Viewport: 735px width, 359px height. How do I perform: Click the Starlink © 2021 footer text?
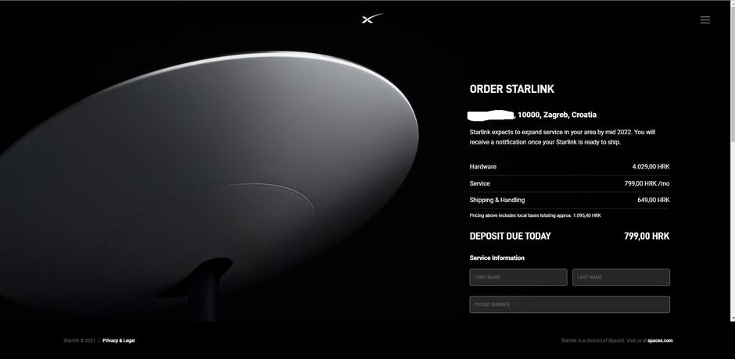(79, 341)
